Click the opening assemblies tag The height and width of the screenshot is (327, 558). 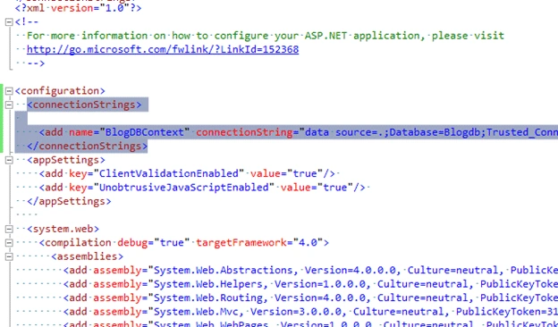(88, 256)
